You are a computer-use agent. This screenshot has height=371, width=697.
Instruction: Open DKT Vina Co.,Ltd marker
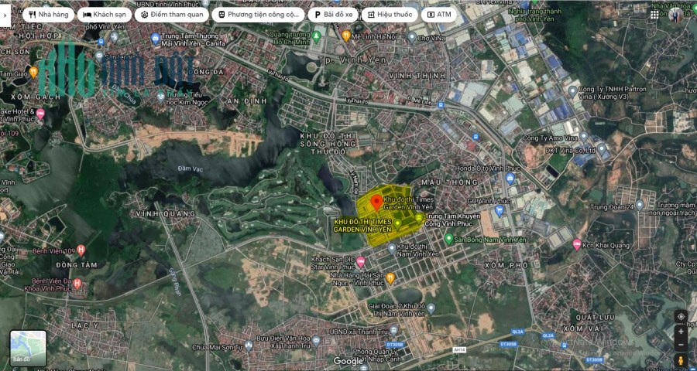click(602, 148)
